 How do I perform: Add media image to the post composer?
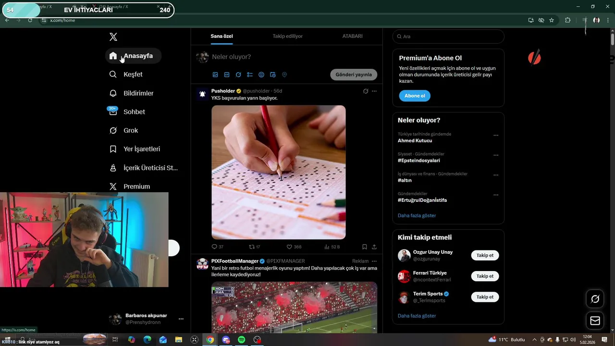[x=215, y=75]
